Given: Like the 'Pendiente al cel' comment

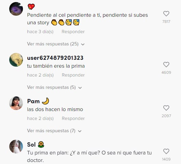Looking at the screenshot, I should click(x=166, y=14).
